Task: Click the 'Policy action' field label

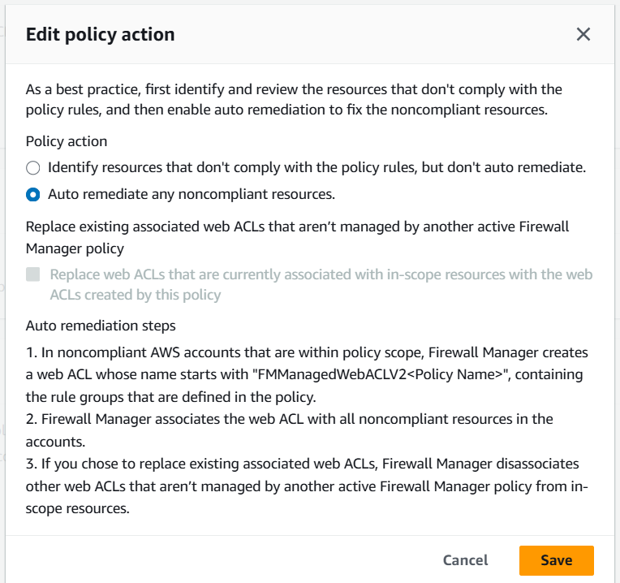Action: (67, 141)
